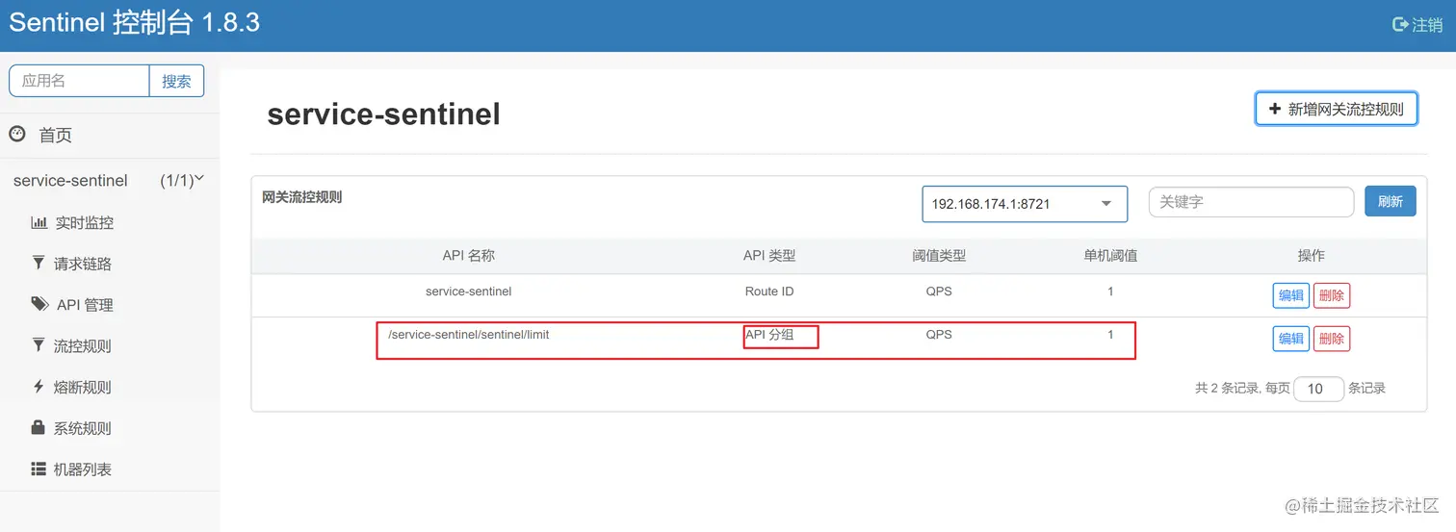Click the service-sentinel page heading
The height and width of the screenshot is (532, 1456).
coord(384,114)
